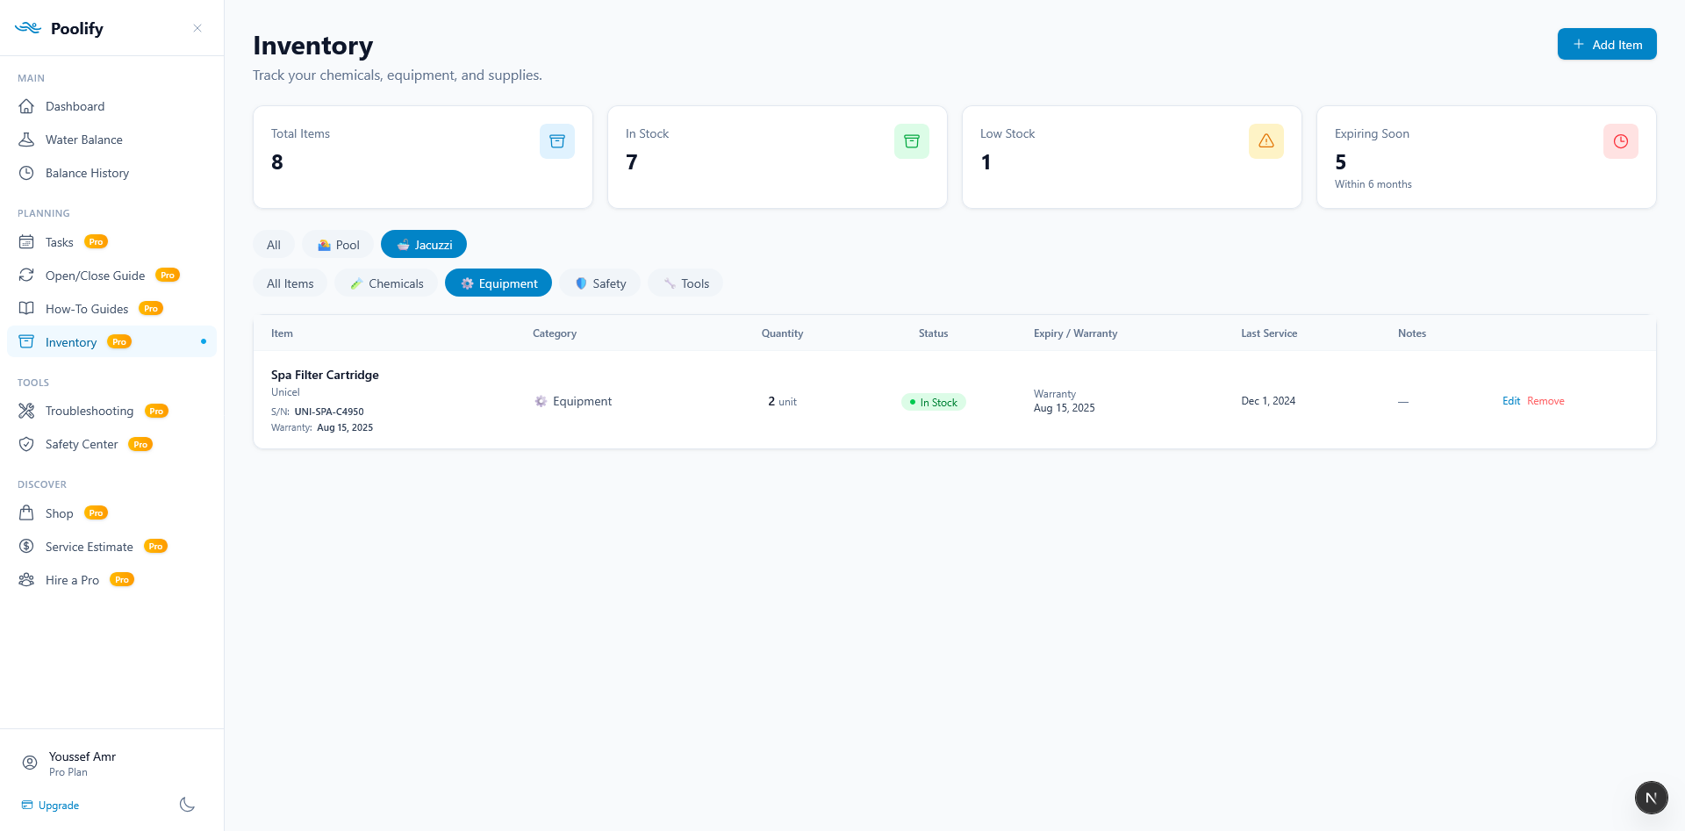Click the Water Balance flask icon
1685x831 pixels.
26,140
